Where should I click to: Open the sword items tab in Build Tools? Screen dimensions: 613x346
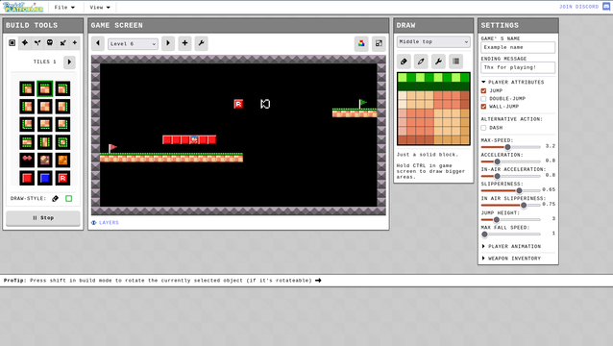click(62, 43)
